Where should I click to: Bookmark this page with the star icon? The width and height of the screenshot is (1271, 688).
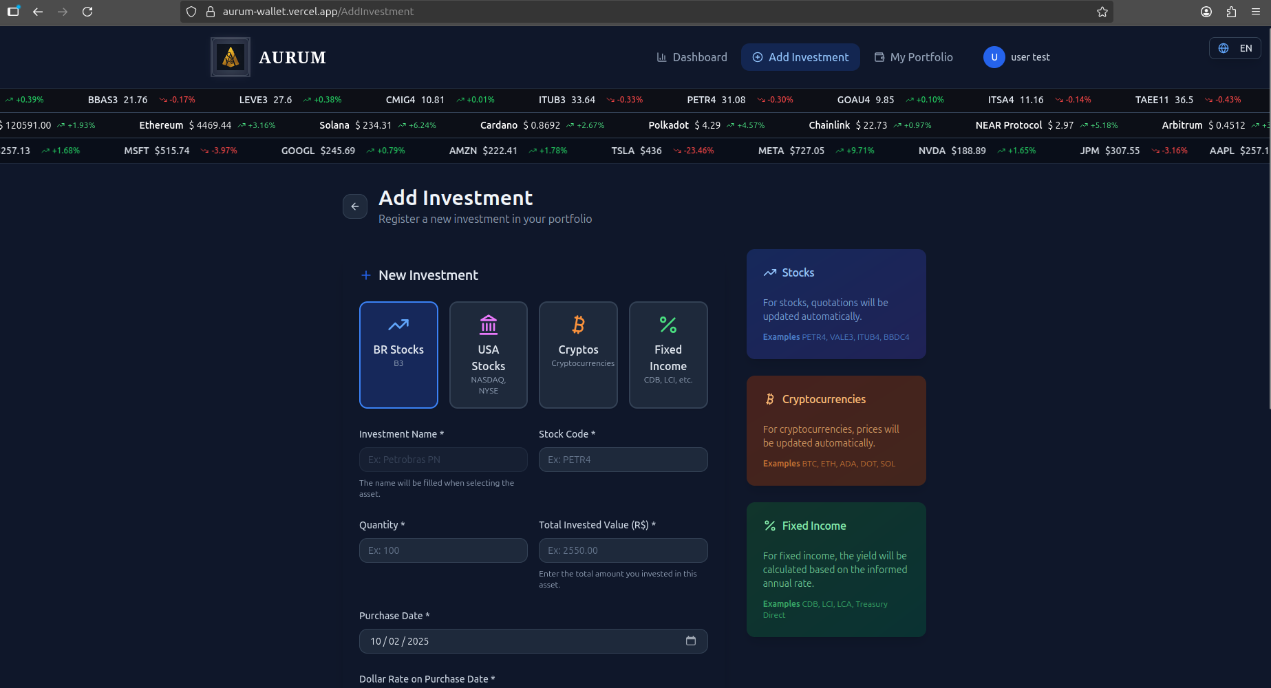click(x=1102, y=12)
